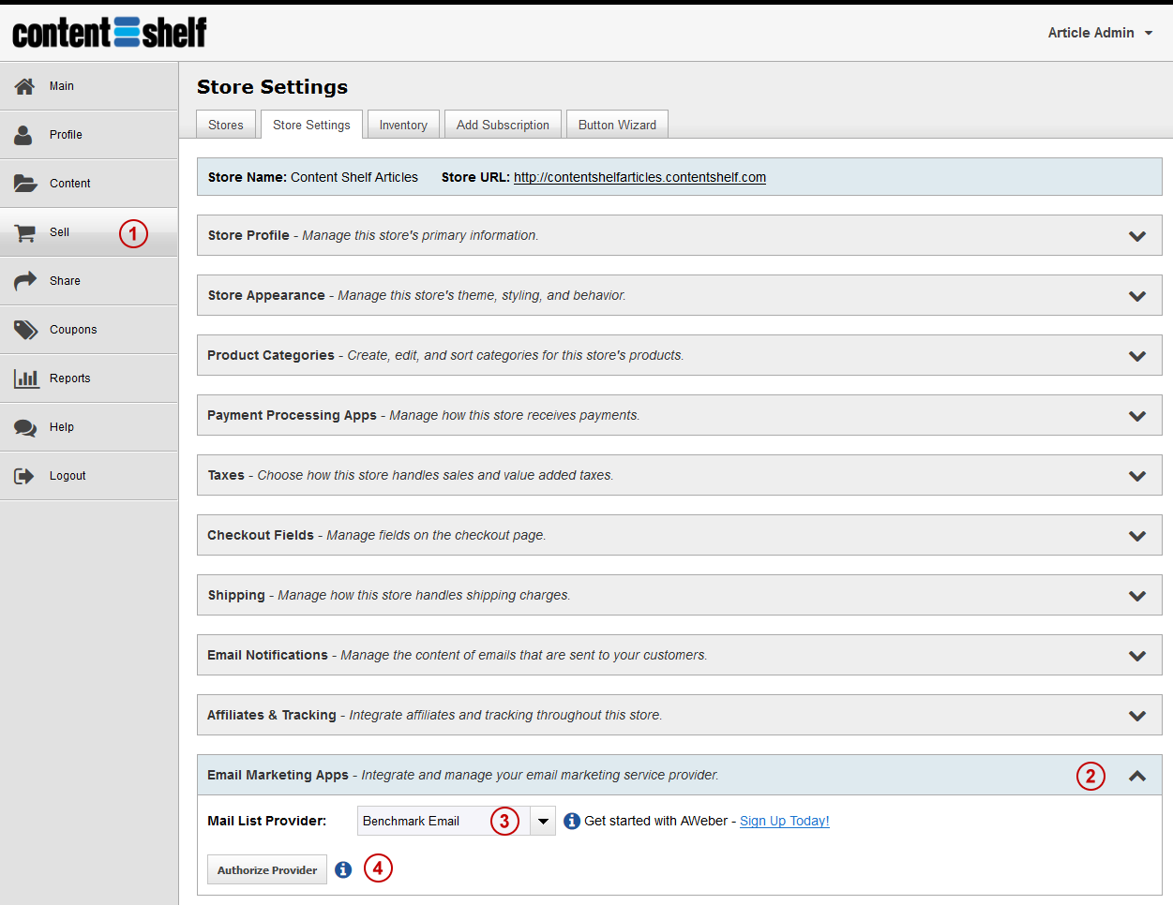This screenshot has width=1173, height=905.
Task: Open the Help speech bubbles icon
Action: (x=25, y=428)
